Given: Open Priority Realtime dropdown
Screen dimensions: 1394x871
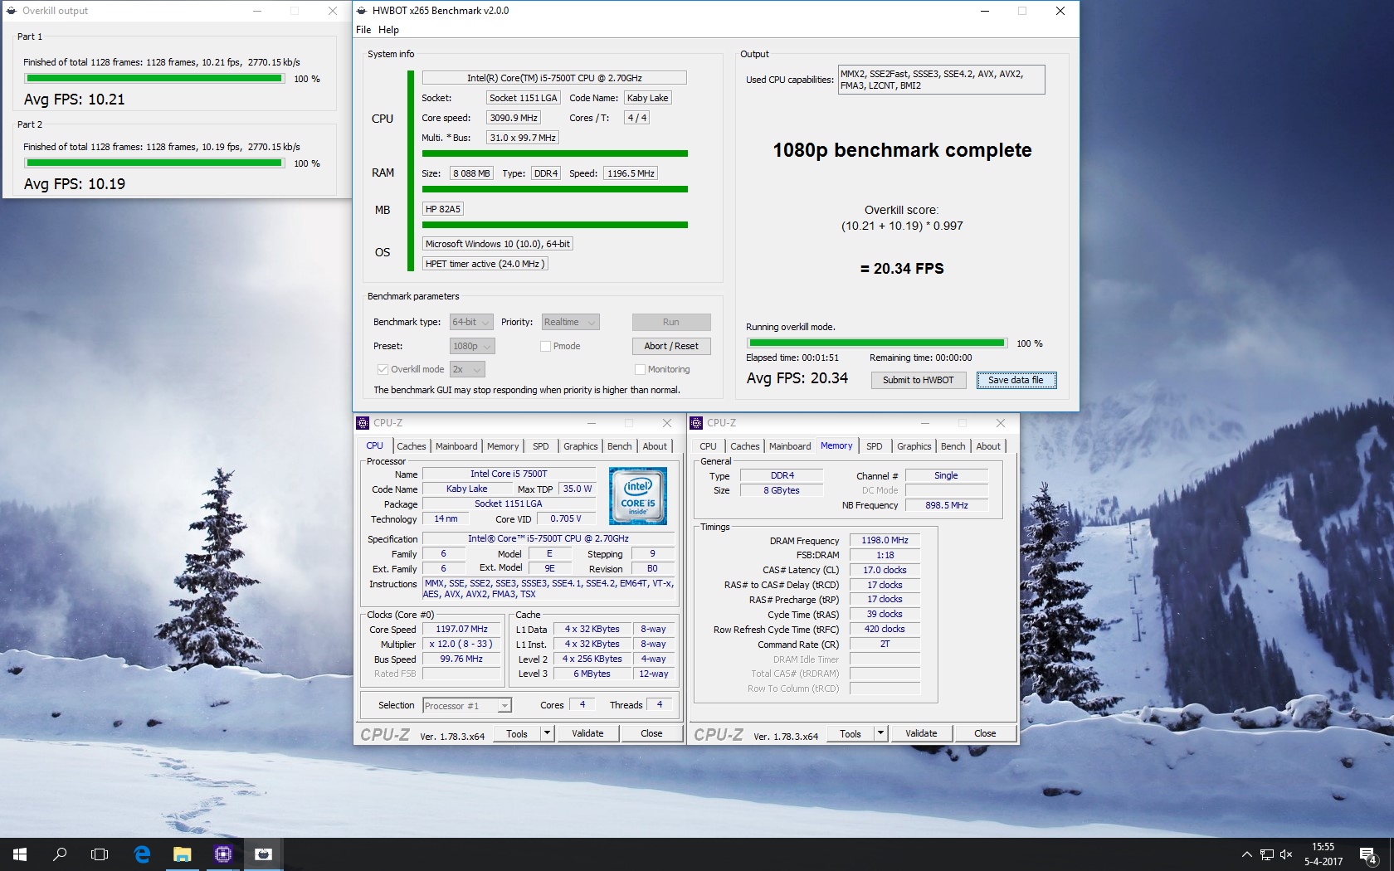Looking at the screenshot, I should coord(570,322).
